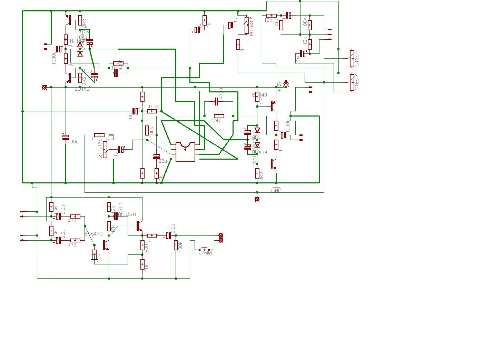
Task: Select the lone 100u capacitor at far left
Action: coord(66,137)
